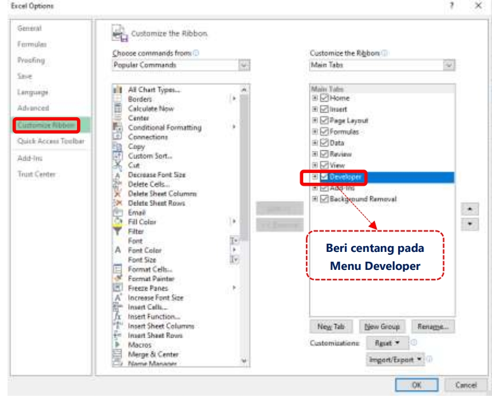Select the Name Manager command row

point(177,364)
